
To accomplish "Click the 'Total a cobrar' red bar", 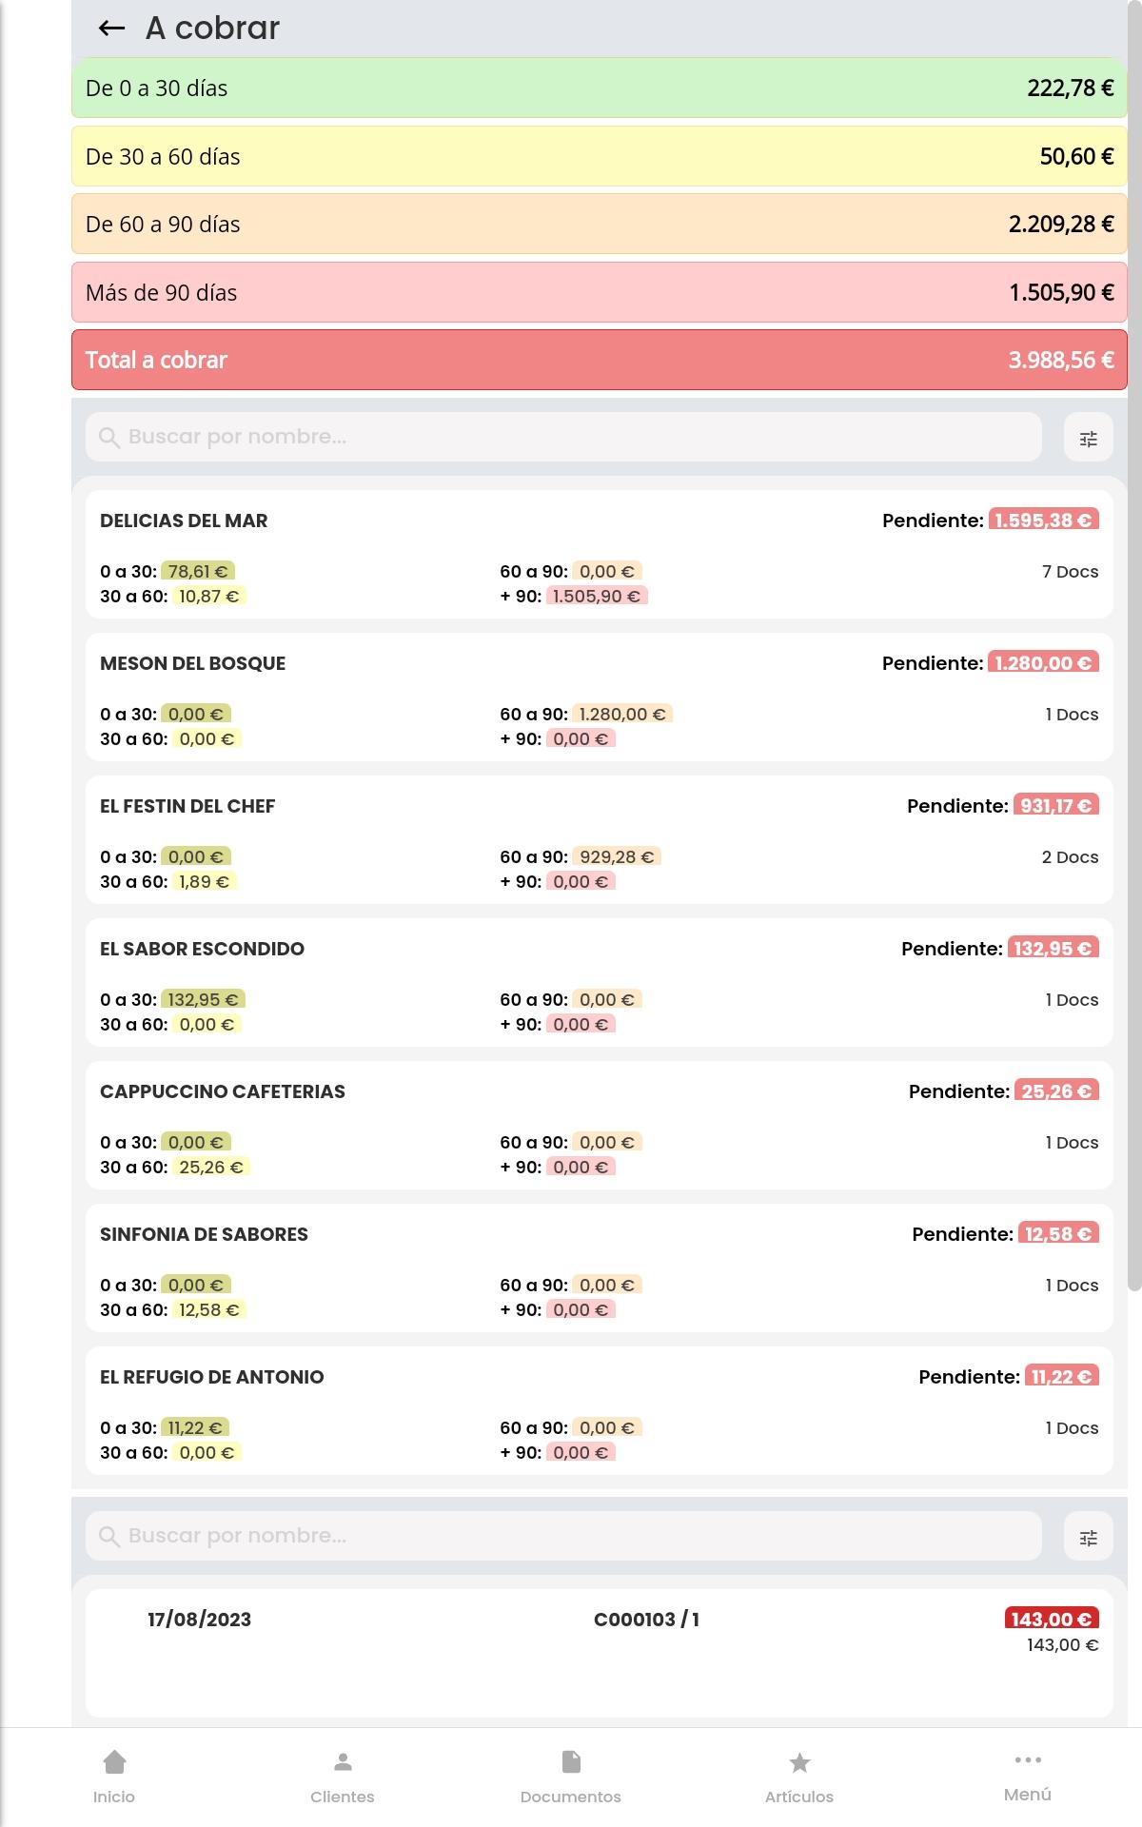I will 600,361.
